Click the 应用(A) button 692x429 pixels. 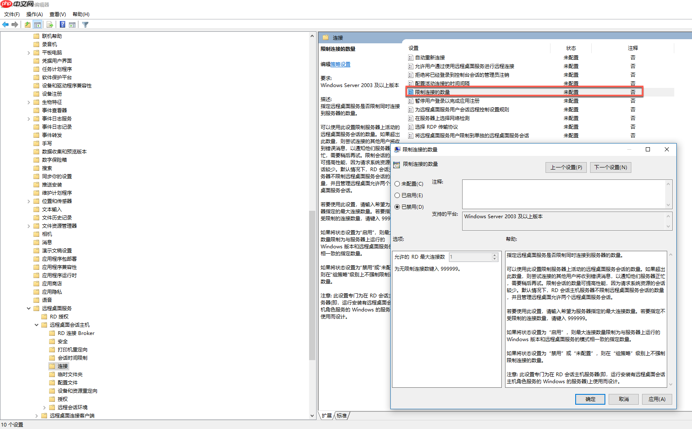tap(657, 399)
